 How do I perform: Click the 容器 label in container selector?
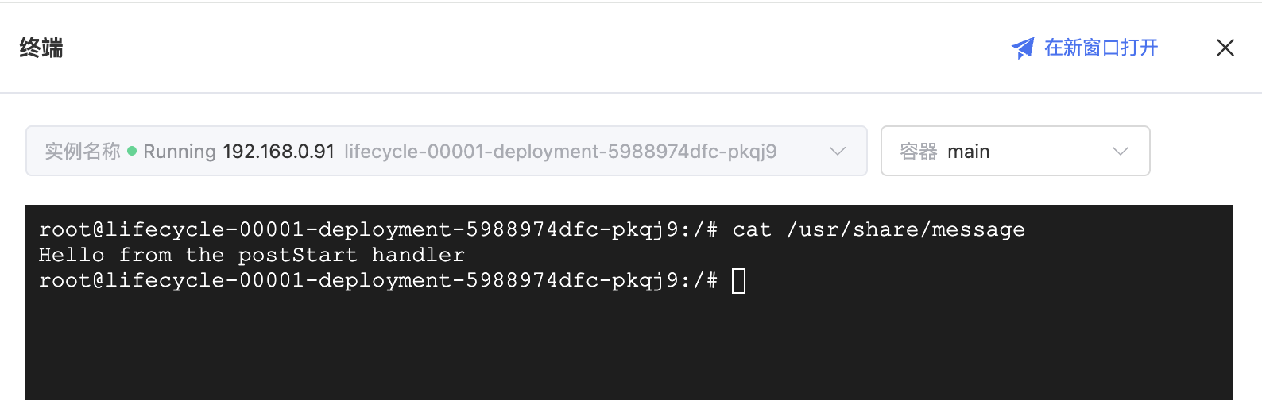click(x=918, y=151)
